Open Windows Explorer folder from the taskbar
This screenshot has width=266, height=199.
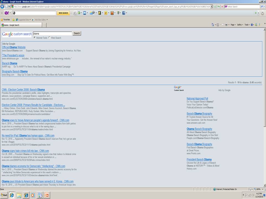click(x=19, y=195)
